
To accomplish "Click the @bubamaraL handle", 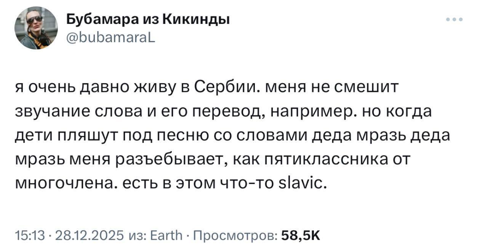I will pyautogui.click(x=110, y=38).
